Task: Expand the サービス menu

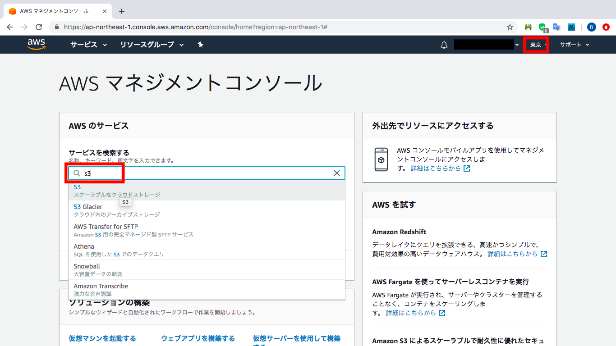Action: point(88,45)
